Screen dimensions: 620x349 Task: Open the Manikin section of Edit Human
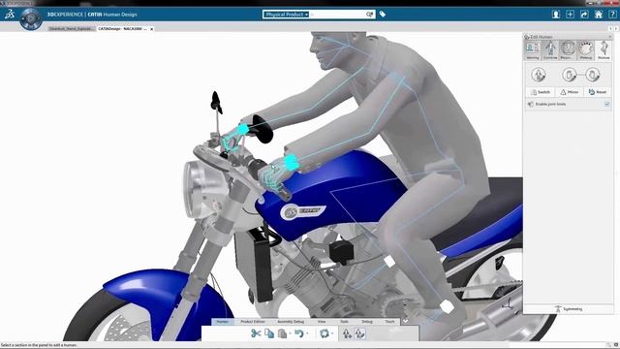coord(533,49)
